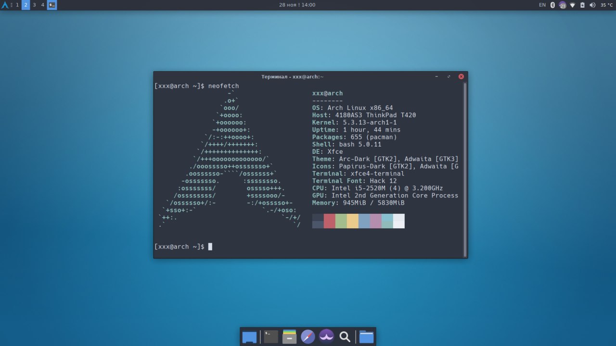Click the last terminal prompt cursor line
This screenshot has height=346, width=616.
[x=183, y=247]
